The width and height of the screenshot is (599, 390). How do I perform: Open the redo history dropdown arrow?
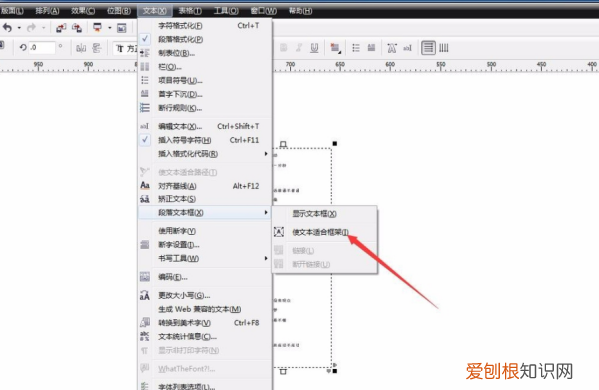pyautogui.click(x=43, y=28)
